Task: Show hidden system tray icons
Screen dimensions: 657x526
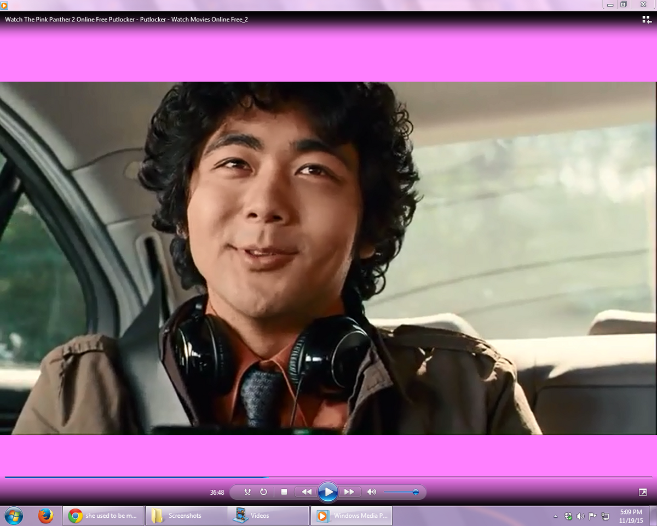Action: click(556, 516)
